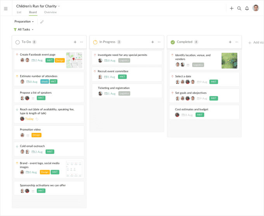
Task: Click the blue check tag on Estimate attendees
Action: [45, 82]
